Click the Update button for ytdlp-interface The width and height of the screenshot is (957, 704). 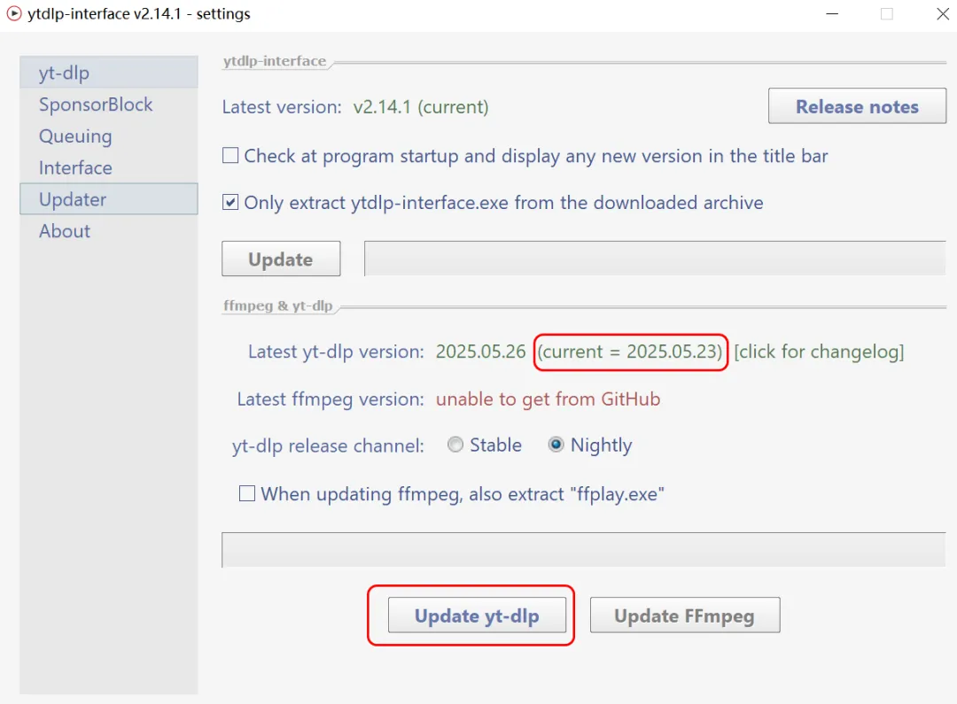(281, 259)
